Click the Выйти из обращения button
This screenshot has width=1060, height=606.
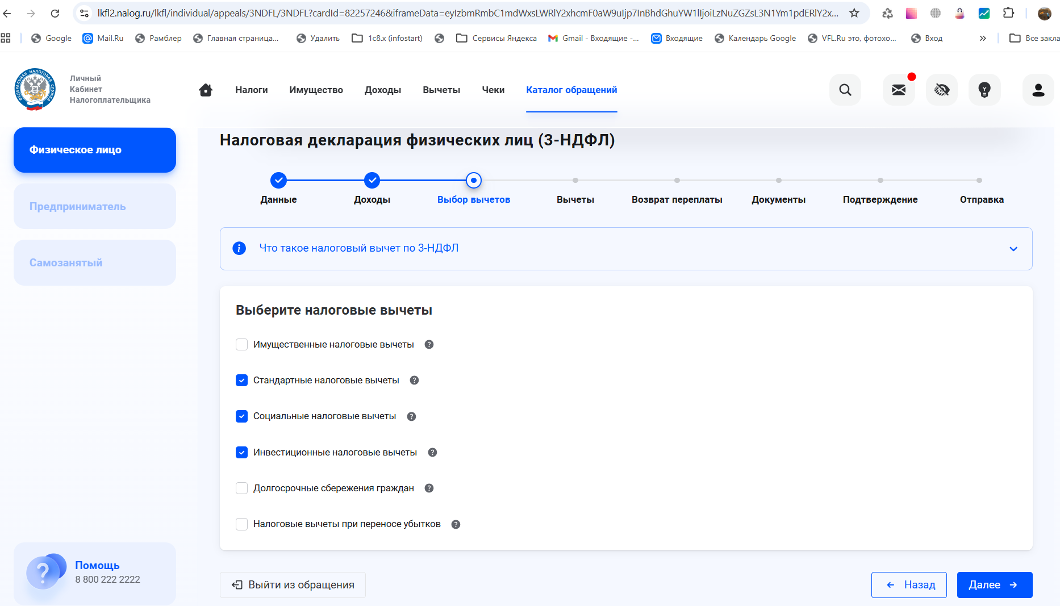(293, 585)
